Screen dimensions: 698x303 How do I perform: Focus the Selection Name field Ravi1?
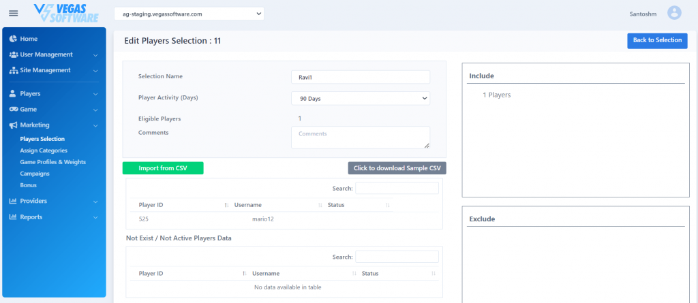[x=361, y=77]
